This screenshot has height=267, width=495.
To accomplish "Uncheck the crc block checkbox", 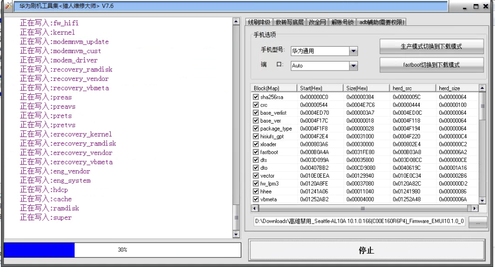I will (256, 105).
